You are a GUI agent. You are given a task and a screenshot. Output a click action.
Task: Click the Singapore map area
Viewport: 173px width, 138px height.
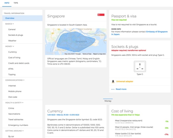[76, 42]
